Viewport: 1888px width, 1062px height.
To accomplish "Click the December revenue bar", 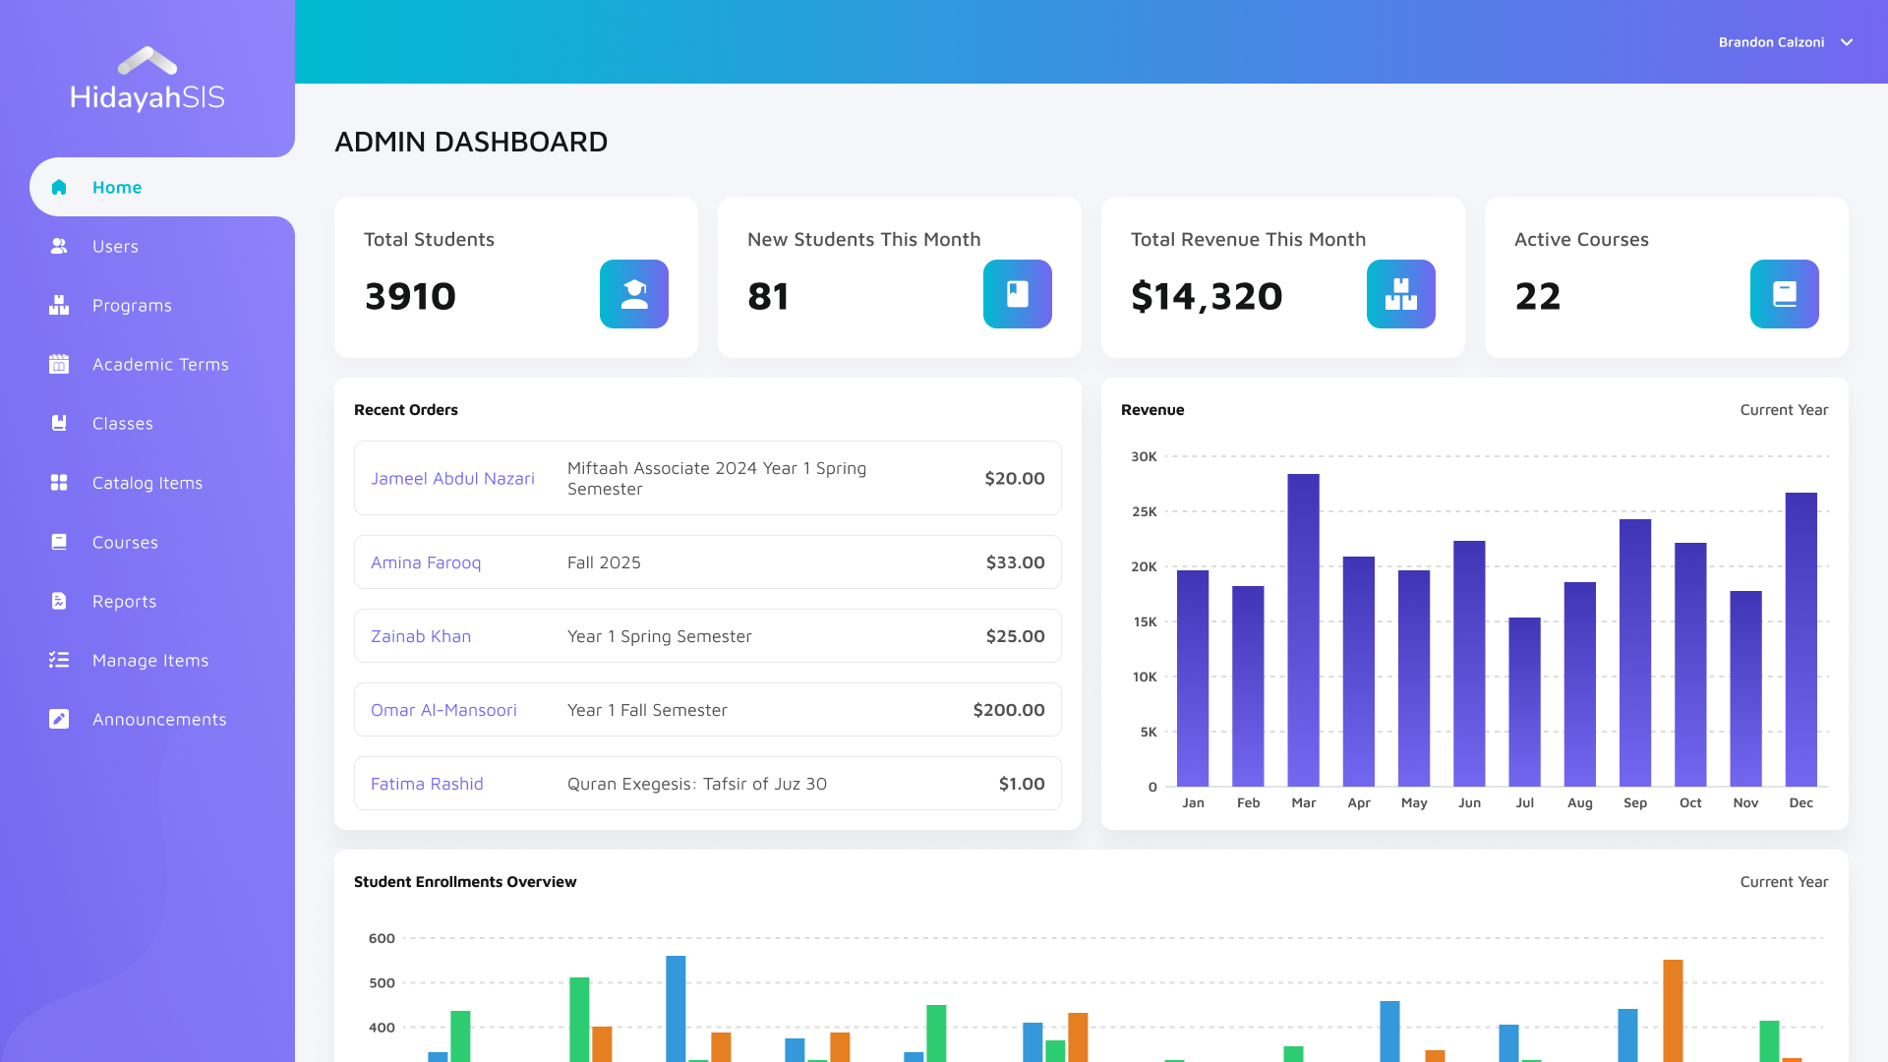I will point(1800,639).
